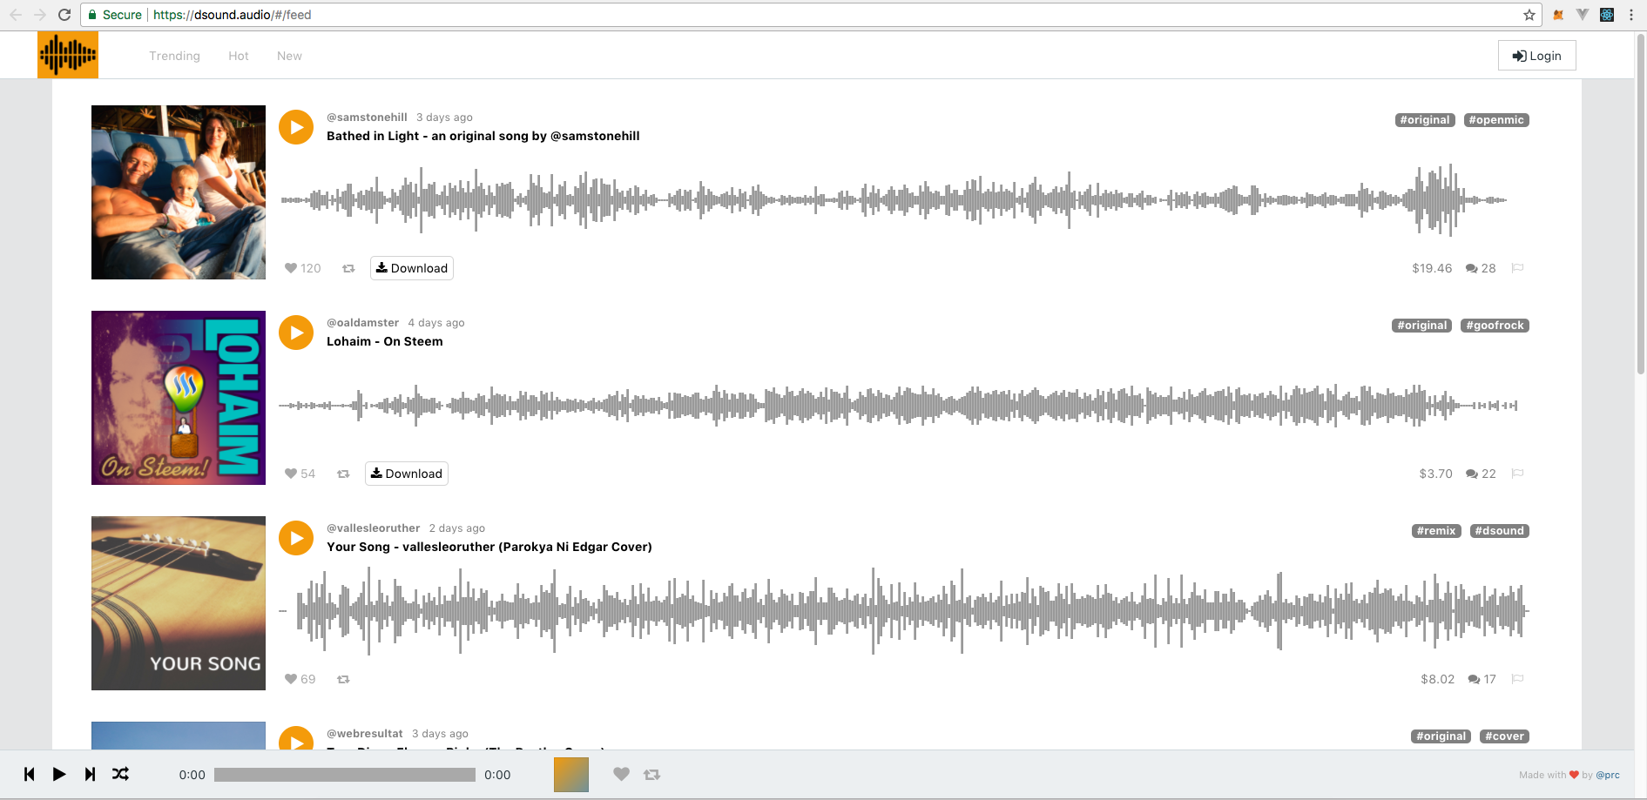The width and height of the screenshot is (1647, 800).
Task: Flag the Bathed in Light post
Action: tap(1517, 268)
